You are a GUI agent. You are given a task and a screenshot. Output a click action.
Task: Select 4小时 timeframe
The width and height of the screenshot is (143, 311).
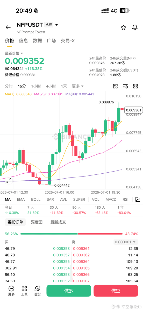click(x=51, y=86)
